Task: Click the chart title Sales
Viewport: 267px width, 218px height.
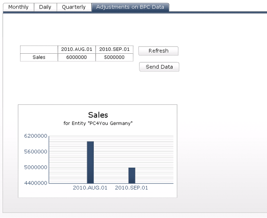Action: (98, 115)
